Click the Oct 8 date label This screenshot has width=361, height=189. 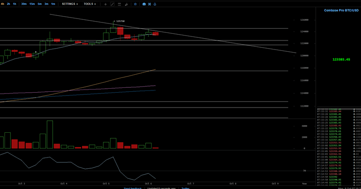(233, 184)
